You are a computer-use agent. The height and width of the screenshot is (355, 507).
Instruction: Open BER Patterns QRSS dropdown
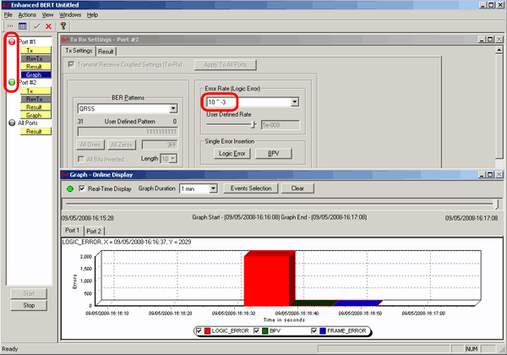[x=173, y=109]
